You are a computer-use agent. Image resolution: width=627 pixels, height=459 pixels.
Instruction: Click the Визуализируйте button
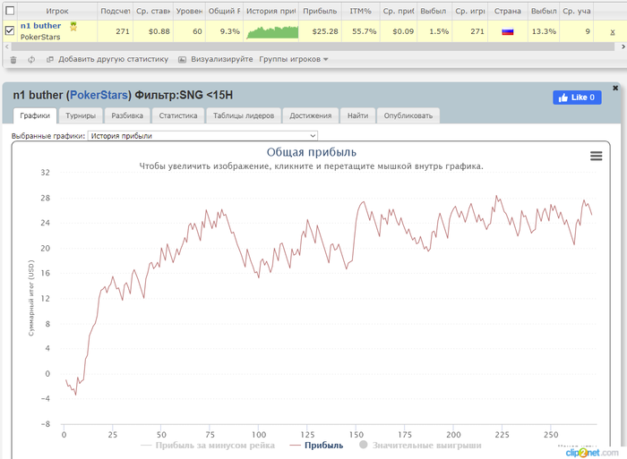click(x=221, y=59)
